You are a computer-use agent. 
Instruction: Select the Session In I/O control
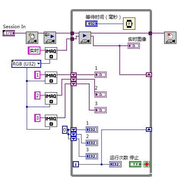pos(9,33)
